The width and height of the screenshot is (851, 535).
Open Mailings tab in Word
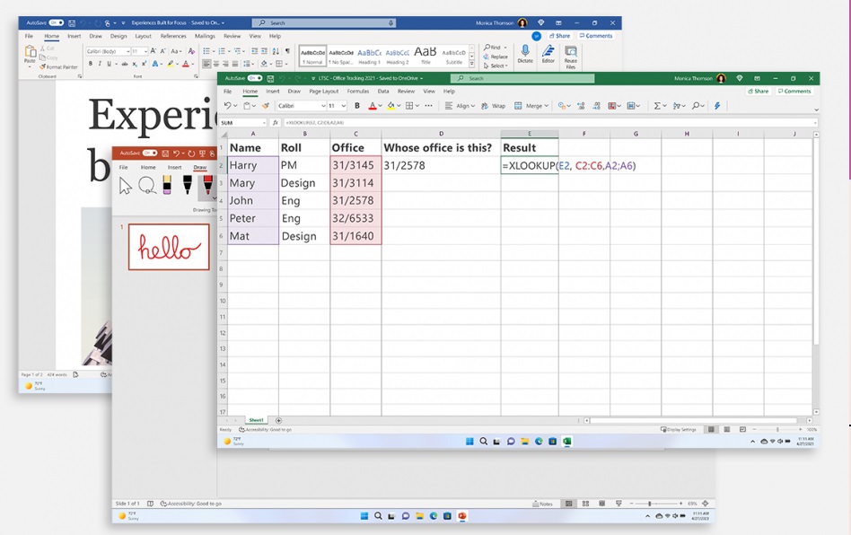coord(205,36)
